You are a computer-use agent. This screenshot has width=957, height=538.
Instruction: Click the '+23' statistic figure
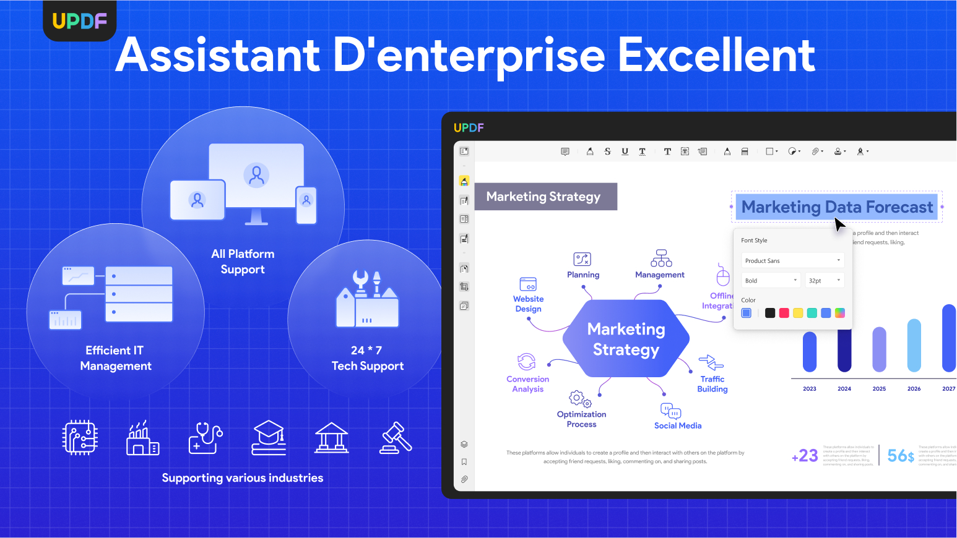click(805, 456)
